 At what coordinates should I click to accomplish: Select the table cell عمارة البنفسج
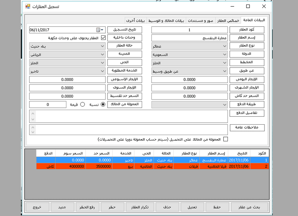(214, 160)
